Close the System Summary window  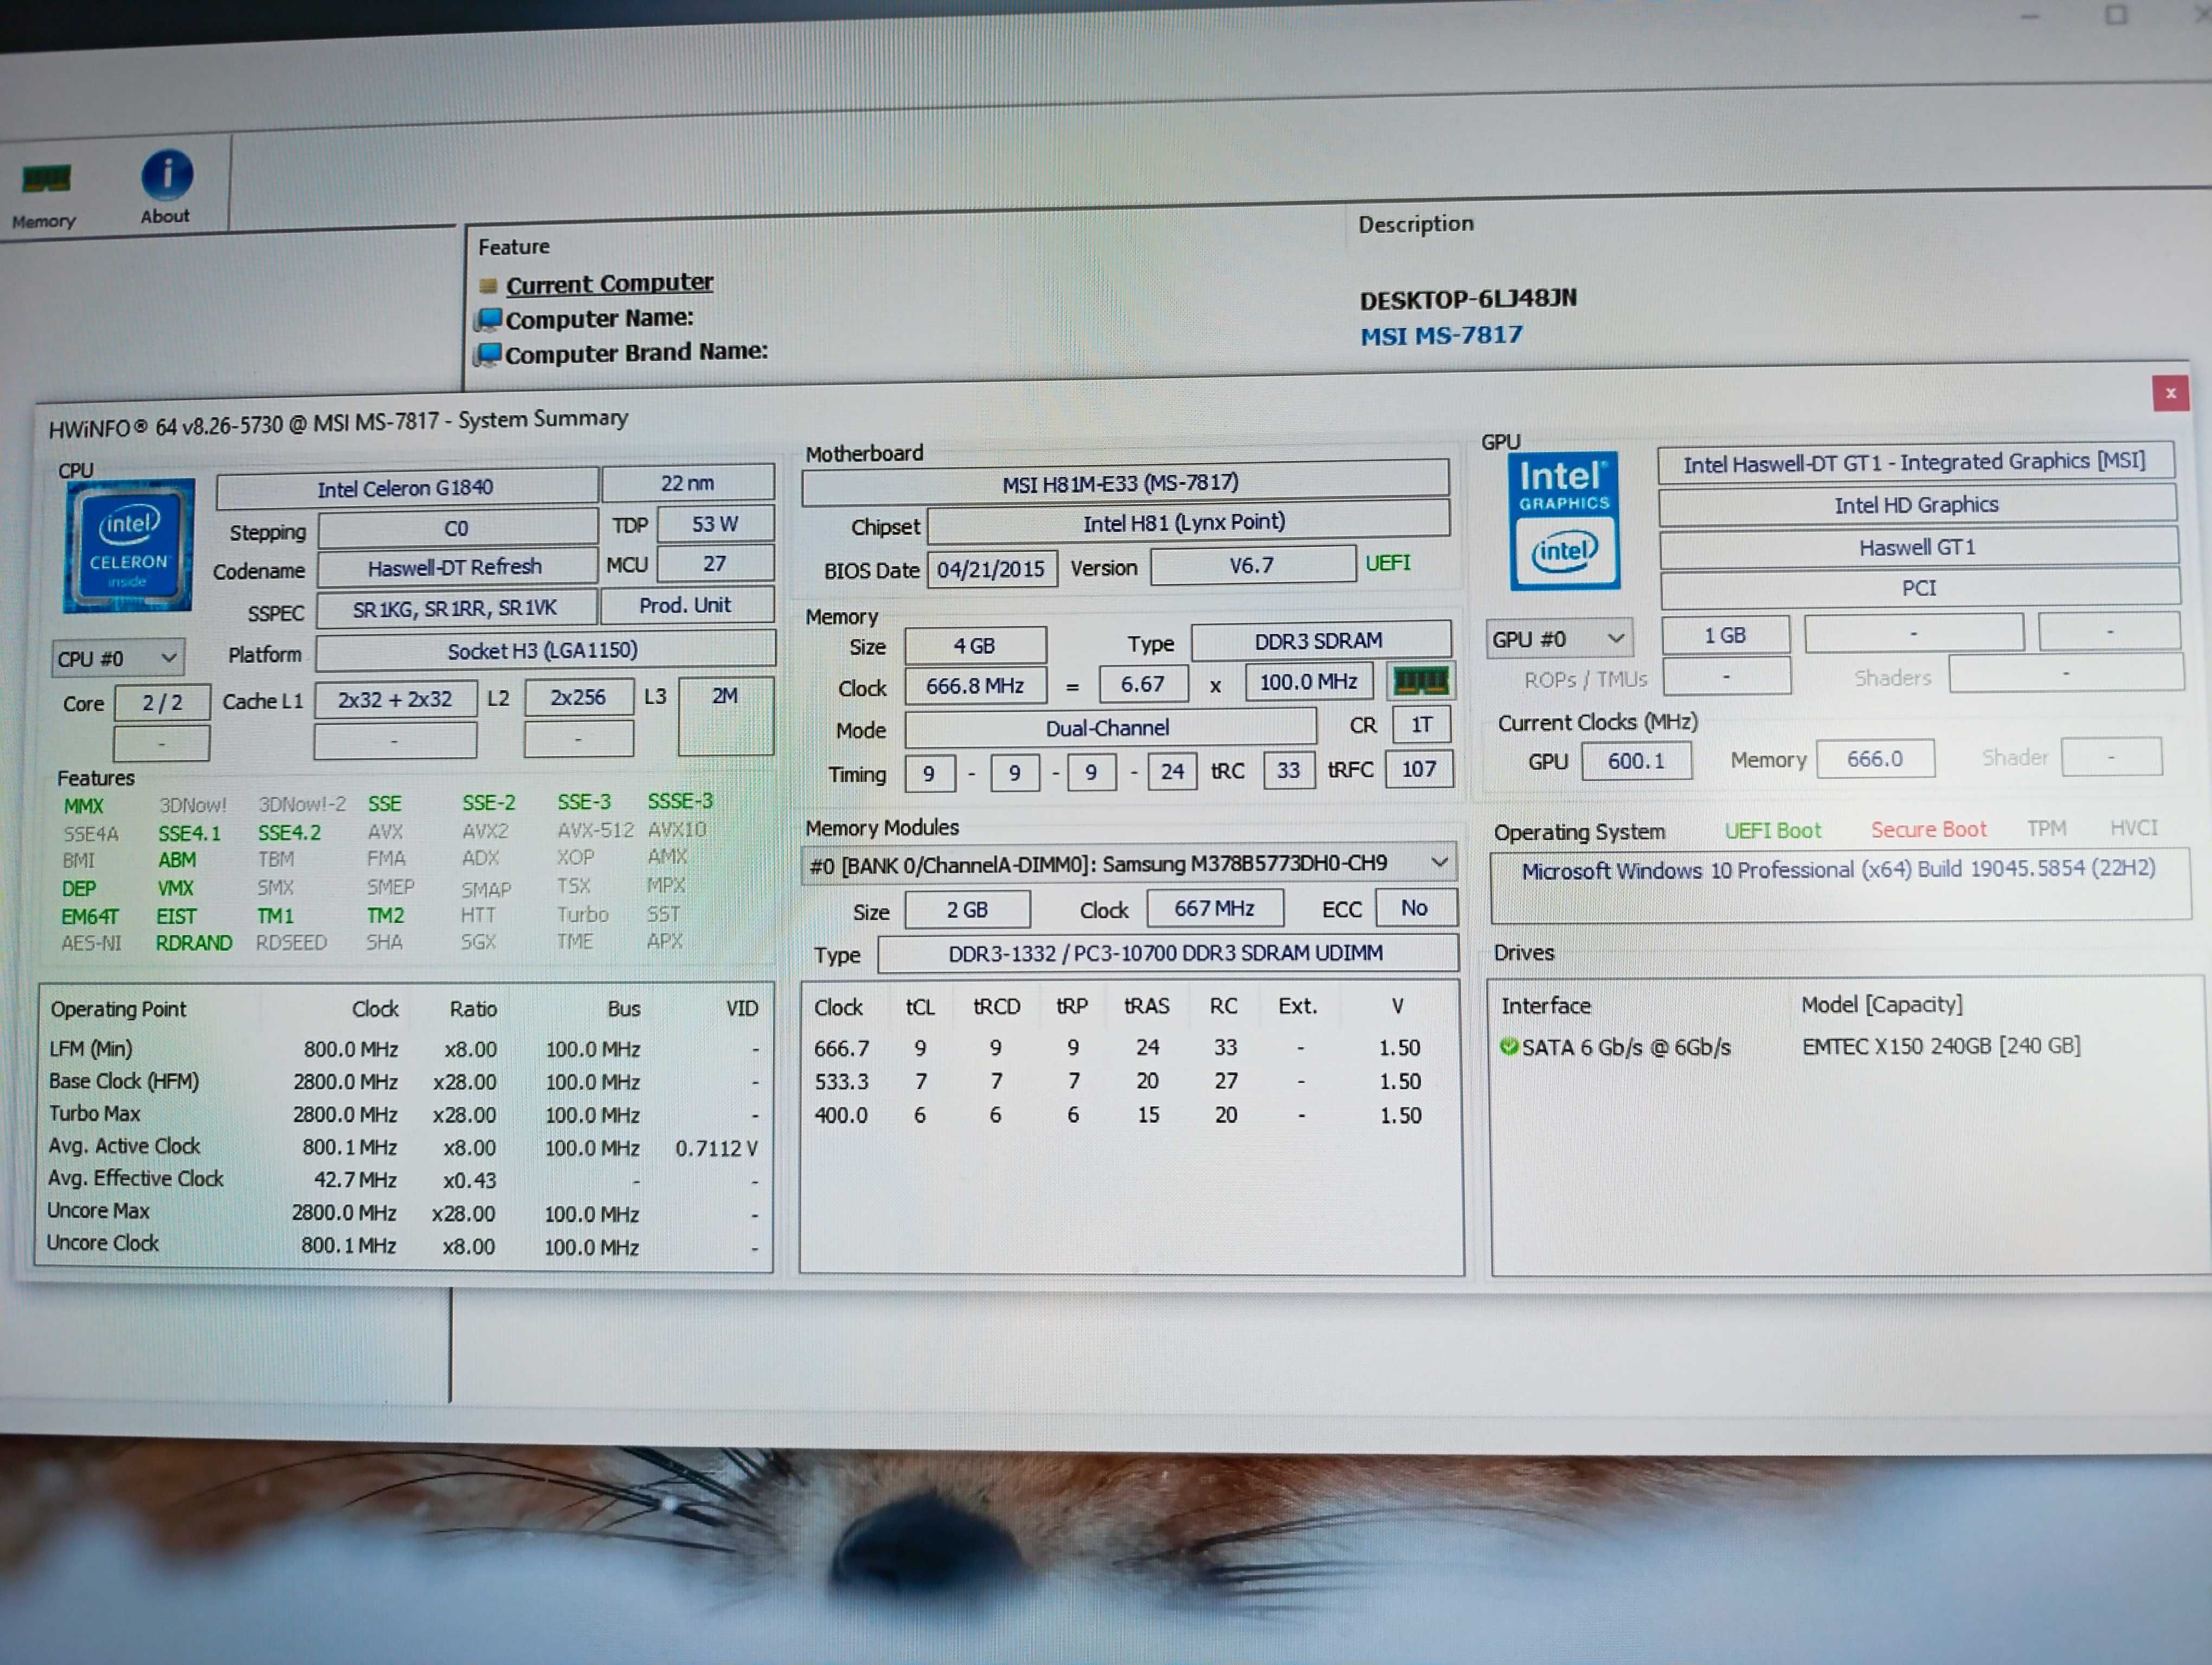[2170, 393]
